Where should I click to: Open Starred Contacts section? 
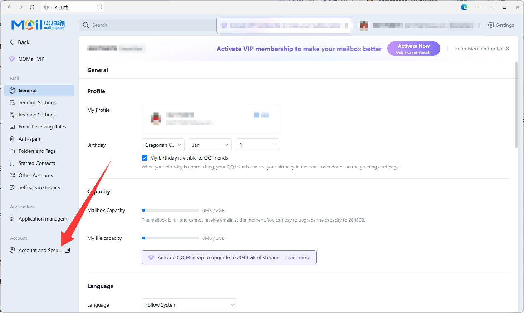(x=39, y=163)
